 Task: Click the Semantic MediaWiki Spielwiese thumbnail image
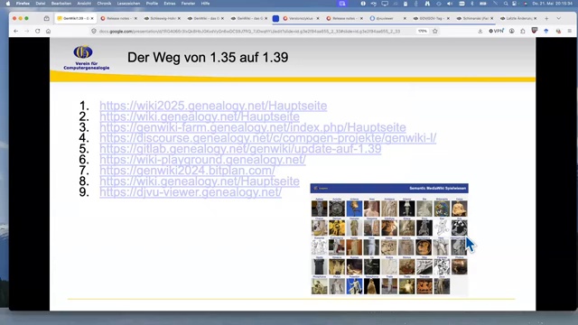pos(389,239)
